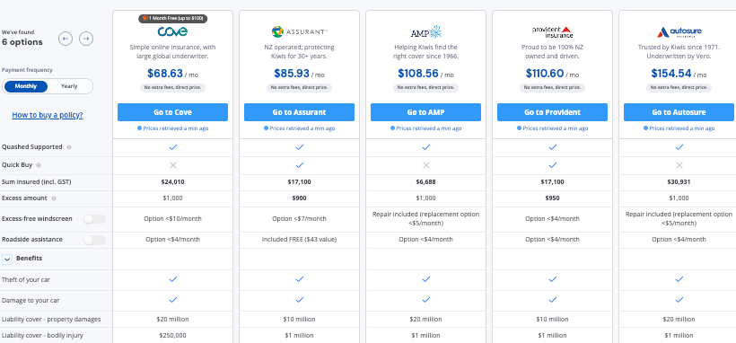
Task: Click the previous options arrow icon
Action: 66,39
